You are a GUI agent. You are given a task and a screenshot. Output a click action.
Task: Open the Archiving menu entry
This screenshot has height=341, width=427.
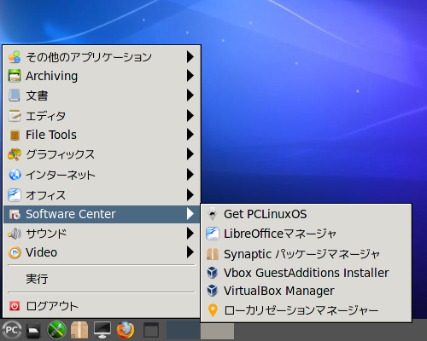pos(102,76)
